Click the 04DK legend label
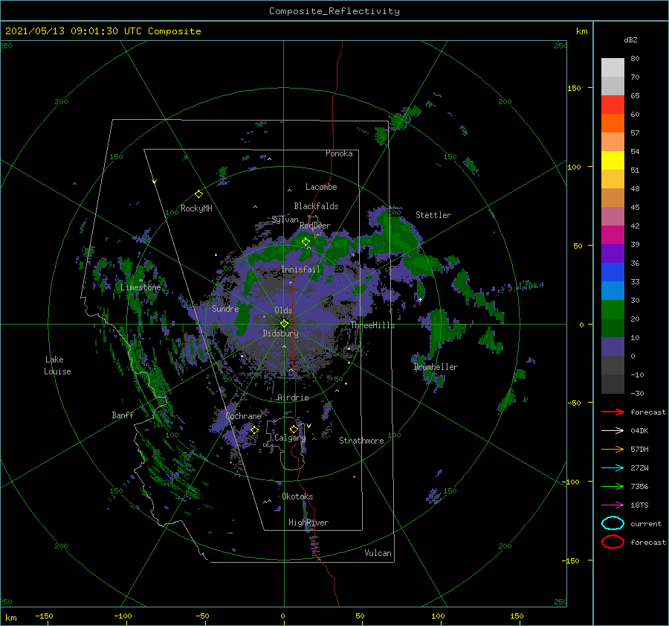This screenshot has width=669, height=626. (x=639, y=431)
